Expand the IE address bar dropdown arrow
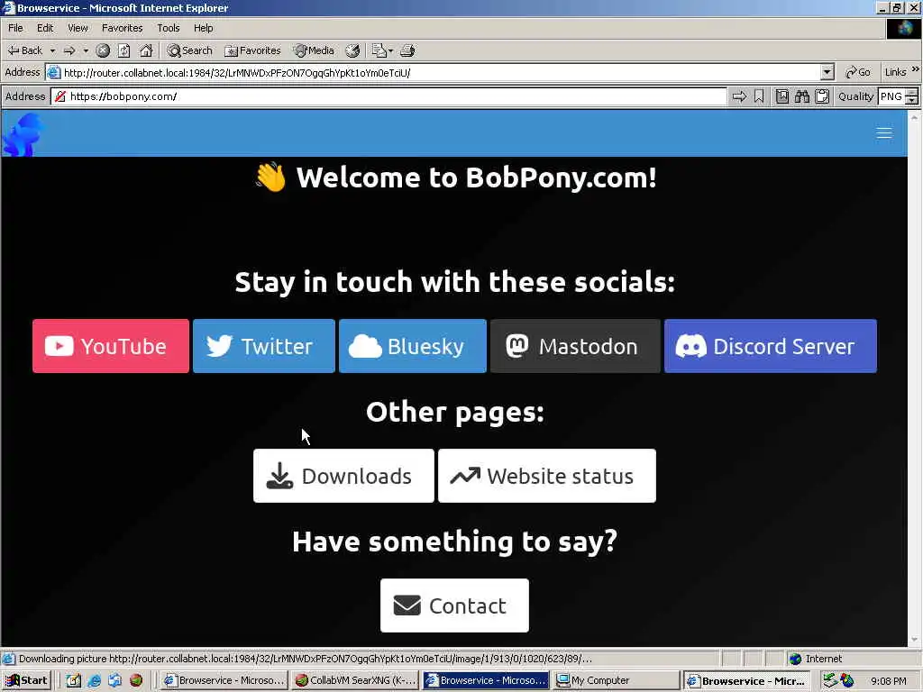Screen dimensions: 923x692 pyautogui.click(x=827, y=72)
